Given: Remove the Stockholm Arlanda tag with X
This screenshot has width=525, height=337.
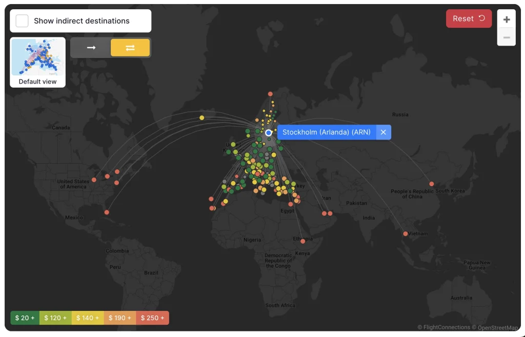Looking at the screenshot, I should 383,132.
